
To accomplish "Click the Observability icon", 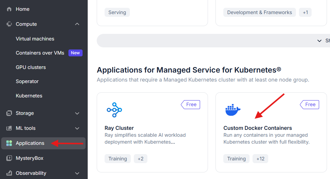I will 9,173.
